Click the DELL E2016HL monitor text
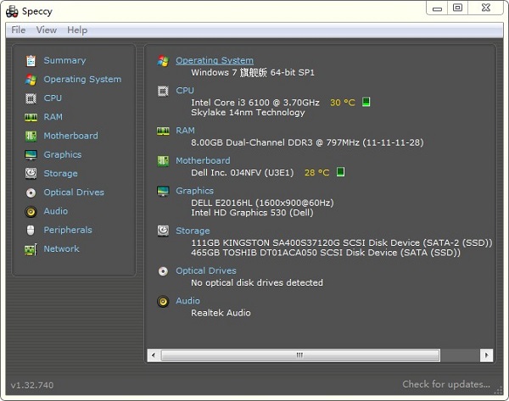Viewport: 509px width, 401px height. coord(262,203)
